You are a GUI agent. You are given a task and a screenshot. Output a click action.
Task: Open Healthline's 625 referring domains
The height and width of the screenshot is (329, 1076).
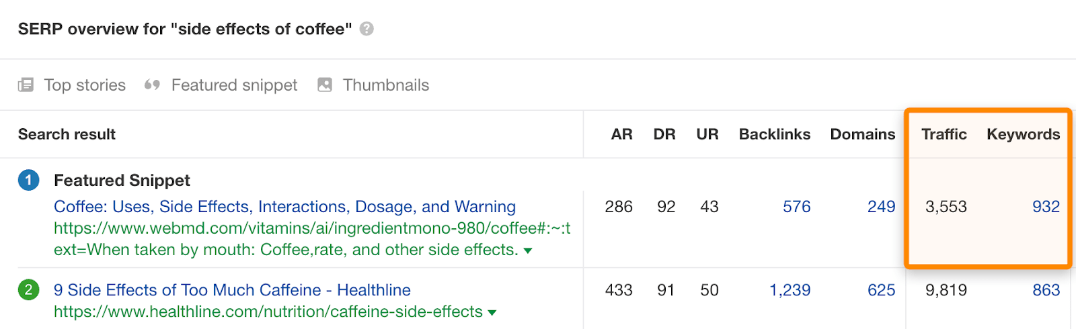(x=881, y=290)
